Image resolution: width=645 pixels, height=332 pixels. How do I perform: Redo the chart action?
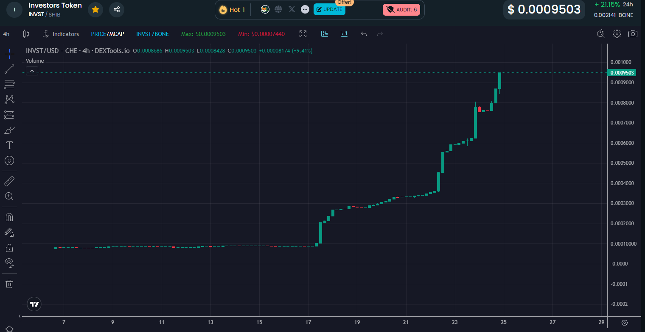click(380, 34)
